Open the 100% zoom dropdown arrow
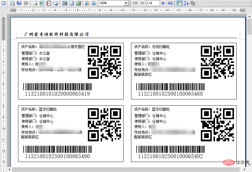This screenshot has width=252, height=172. (x=126, y=3)
